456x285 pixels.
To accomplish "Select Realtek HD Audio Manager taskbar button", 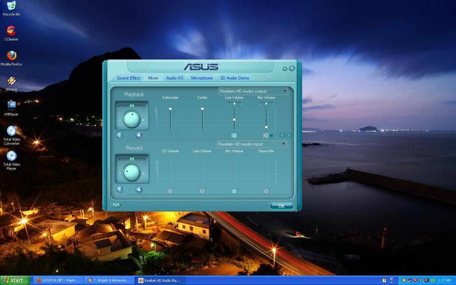I will coord(160,281).
